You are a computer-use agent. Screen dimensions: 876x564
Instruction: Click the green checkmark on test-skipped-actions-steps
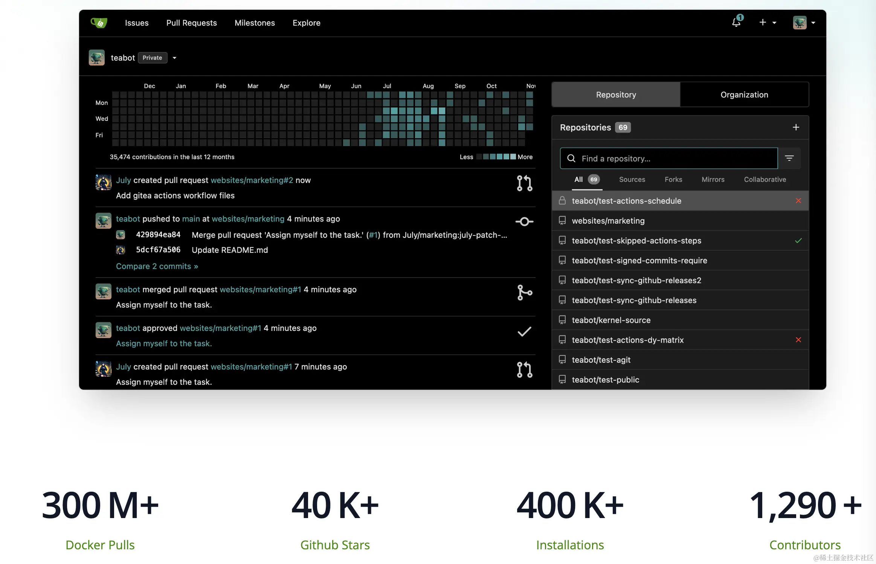(798, 241)
